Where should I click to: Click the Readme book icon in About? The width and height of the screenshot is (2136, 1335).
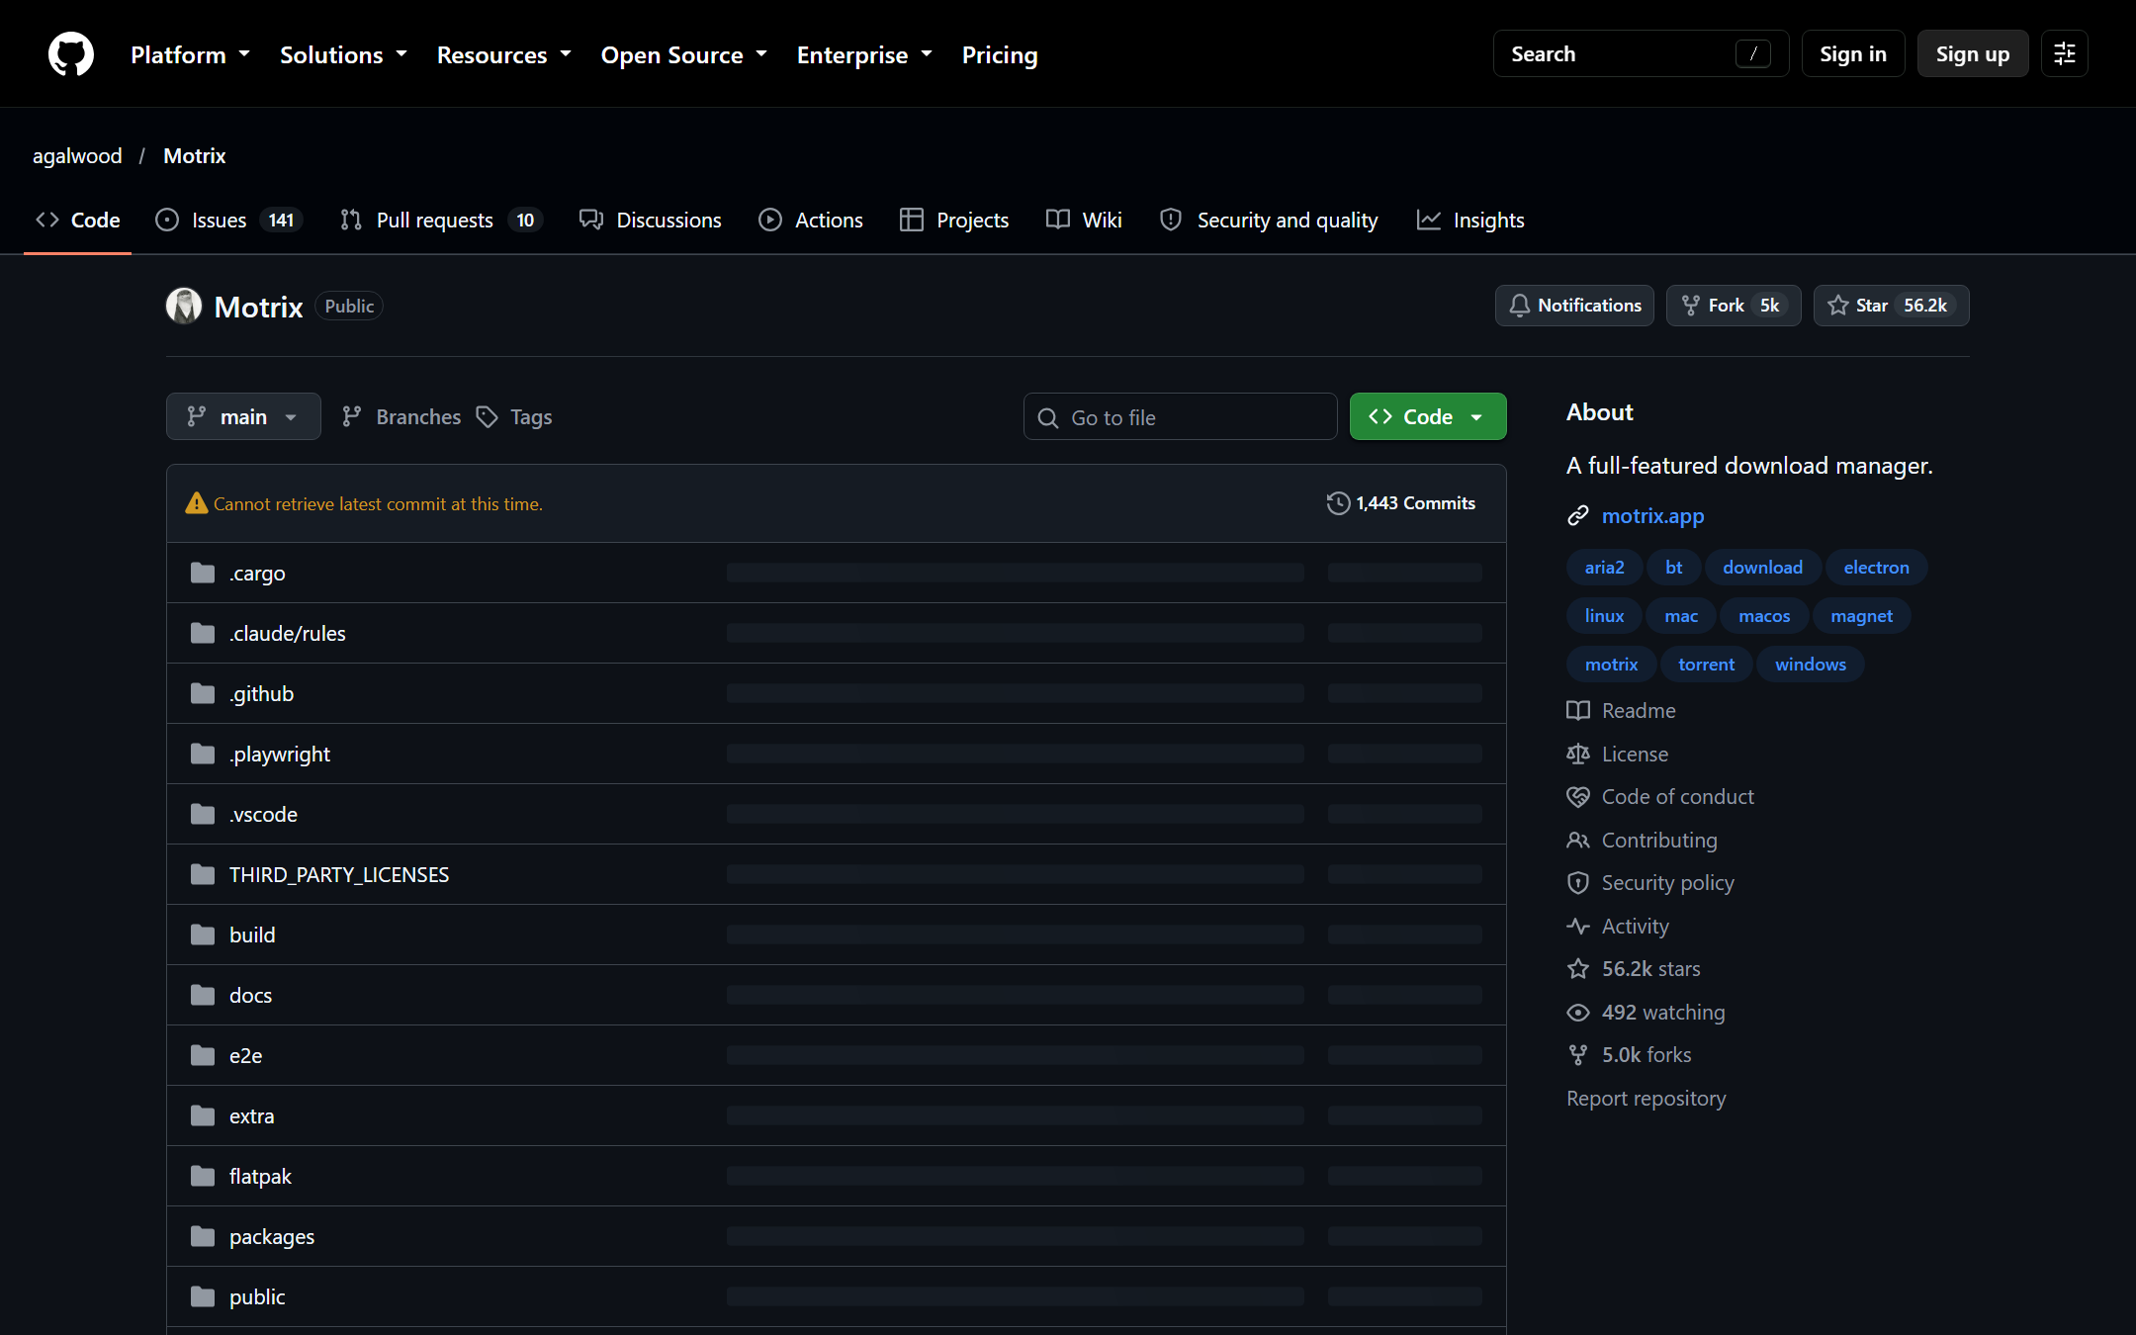[x=1578, y=711]
